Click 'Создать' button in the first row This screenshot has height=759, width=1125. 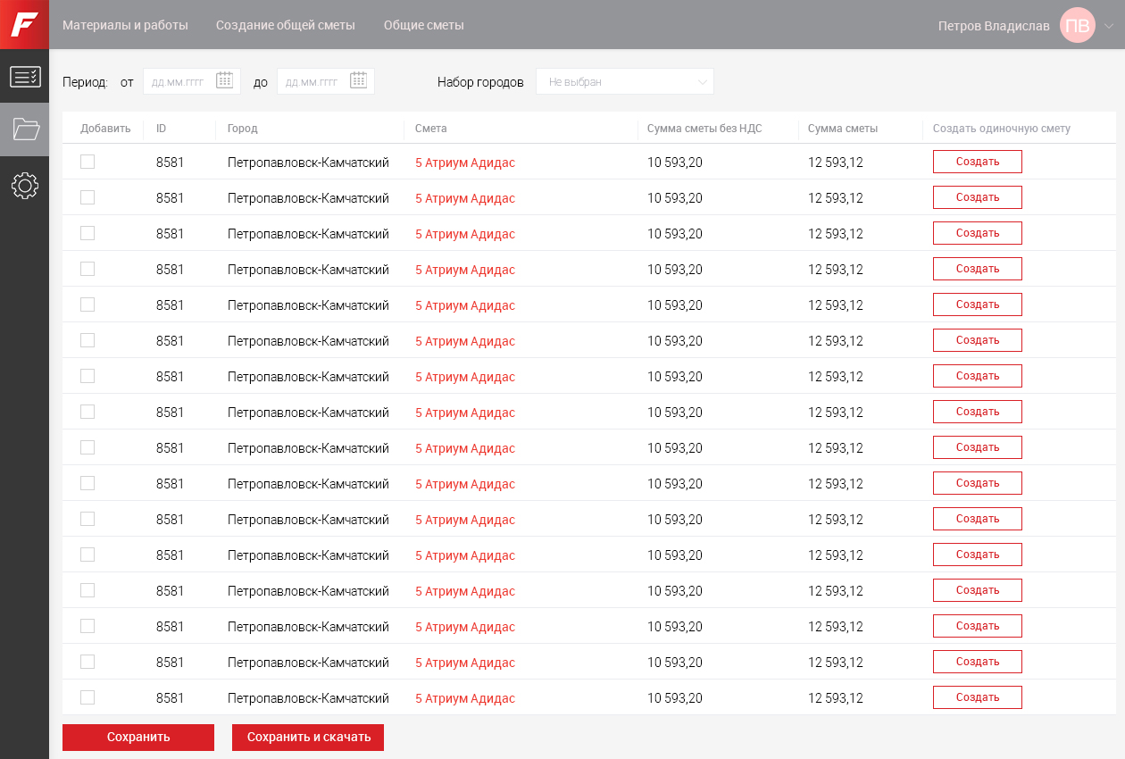pyautogui.click(x=977, y=162)
